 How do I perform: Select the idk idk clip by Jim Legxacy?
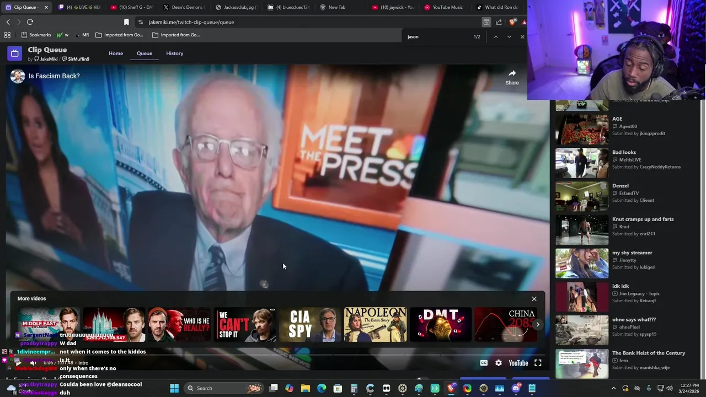click(x=626, y=297)
